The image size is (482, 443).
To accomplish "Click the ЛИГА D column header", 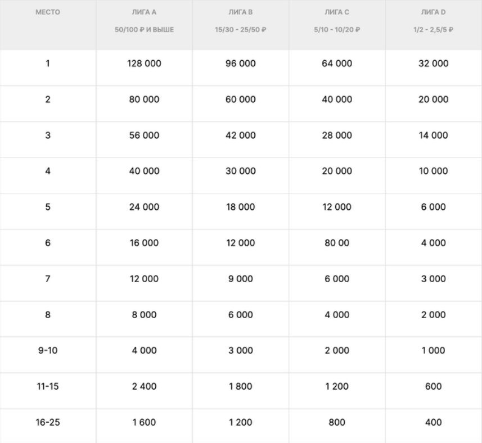I will [x=433, y=12].
